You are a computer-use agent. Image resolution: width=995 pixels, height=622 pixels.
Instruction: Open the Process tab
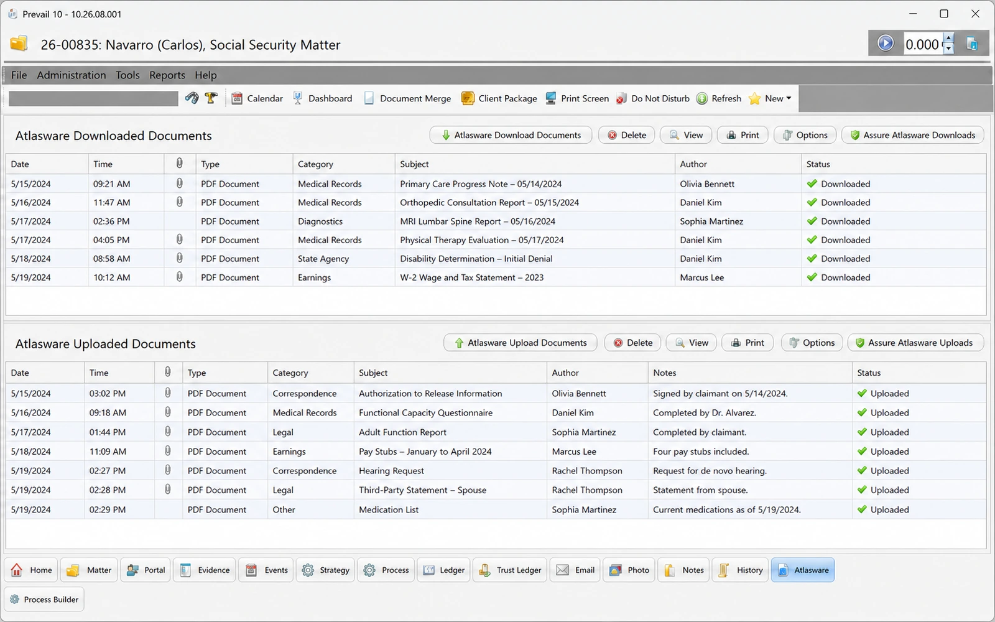point(386,570)
